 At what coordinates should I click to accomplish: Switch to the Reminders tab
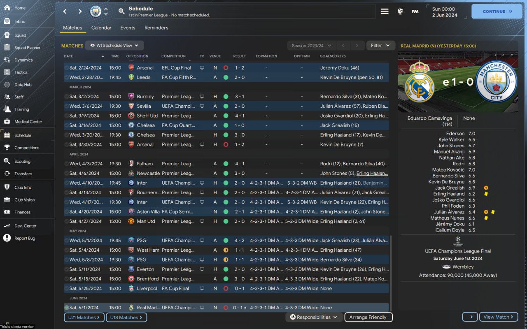(156, 28)
